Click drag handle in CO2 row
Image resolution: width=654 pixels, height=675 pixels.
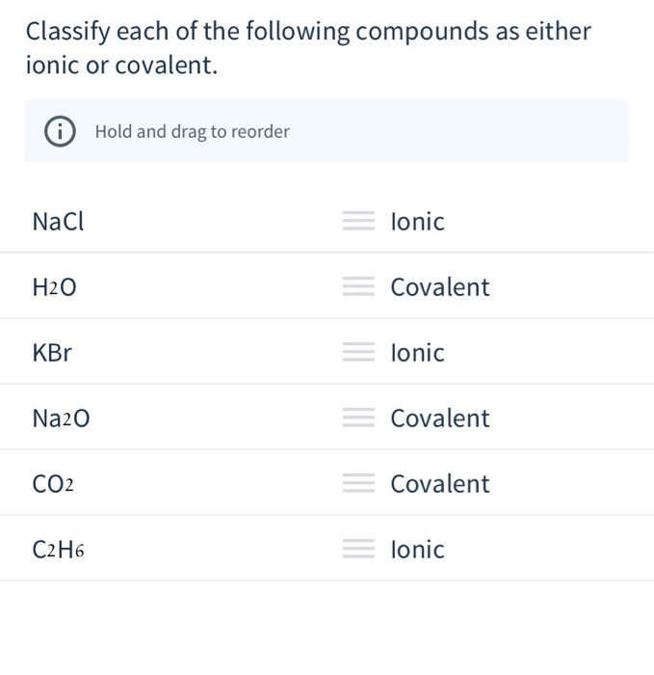click(x=358, y=483)
